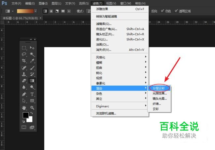215x150 pixels.
Task: Select the Healing Brush tool
Action: (24, 68)
